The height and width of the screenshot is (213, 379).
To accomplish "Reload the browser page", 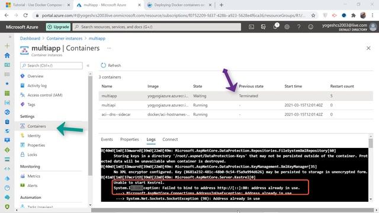I will (x=25, y=15).
